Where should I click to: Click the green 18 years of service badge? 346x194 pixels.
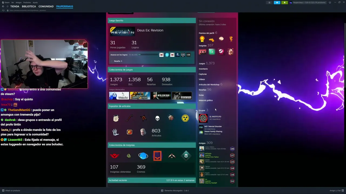click(x=212, y=52)
